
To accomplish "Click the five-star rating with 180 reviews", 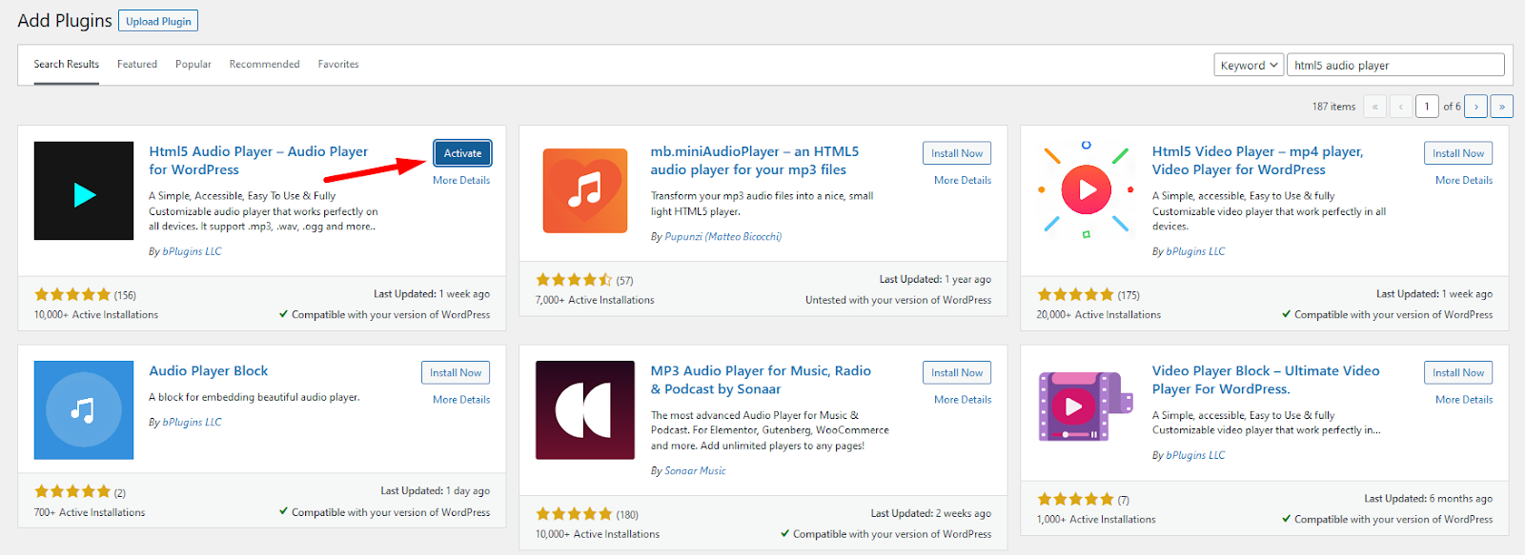I will (x=574, y=514).
